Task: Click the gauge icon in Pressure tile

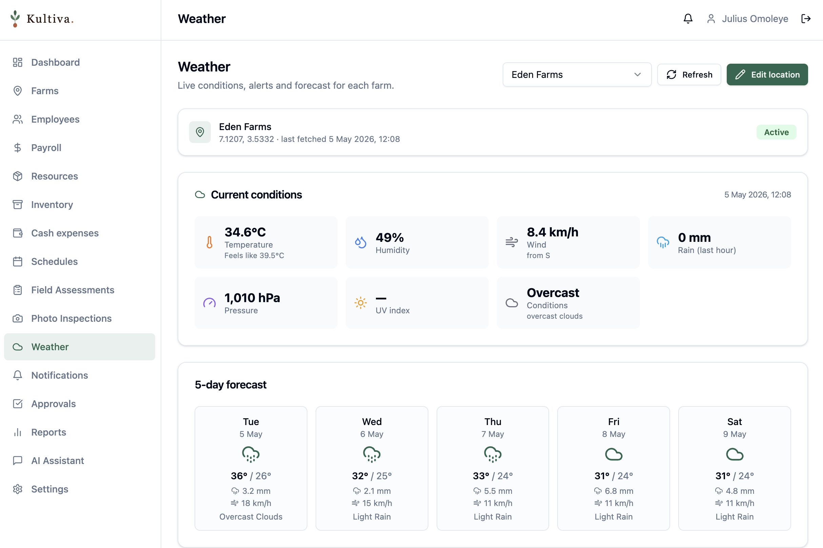Action: pos(209,303)
